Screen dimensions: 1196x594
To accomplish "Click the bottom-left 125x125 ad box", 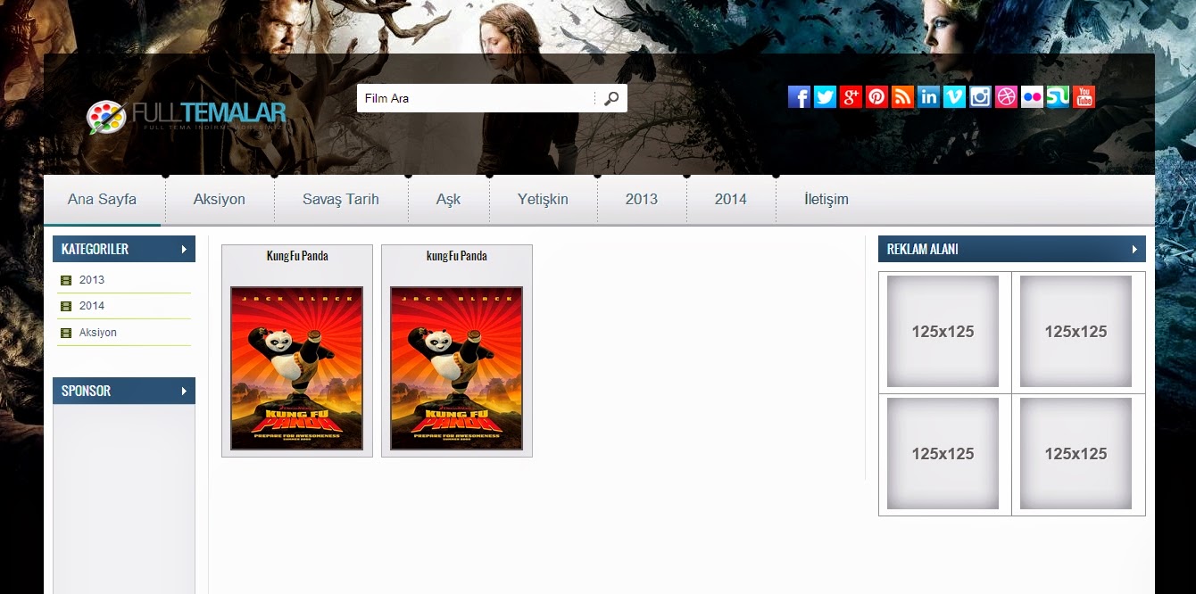I will 943,454.
